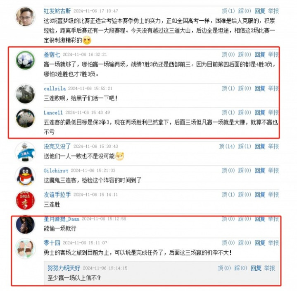Viewport: 297px width, 291px height.
Task: Report Gilchirst's comment via 举报
Action: (273, 171)
